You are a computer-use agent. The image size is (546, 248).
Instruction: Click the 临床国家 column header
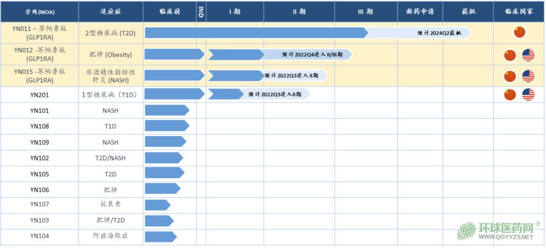click(519, 12)
